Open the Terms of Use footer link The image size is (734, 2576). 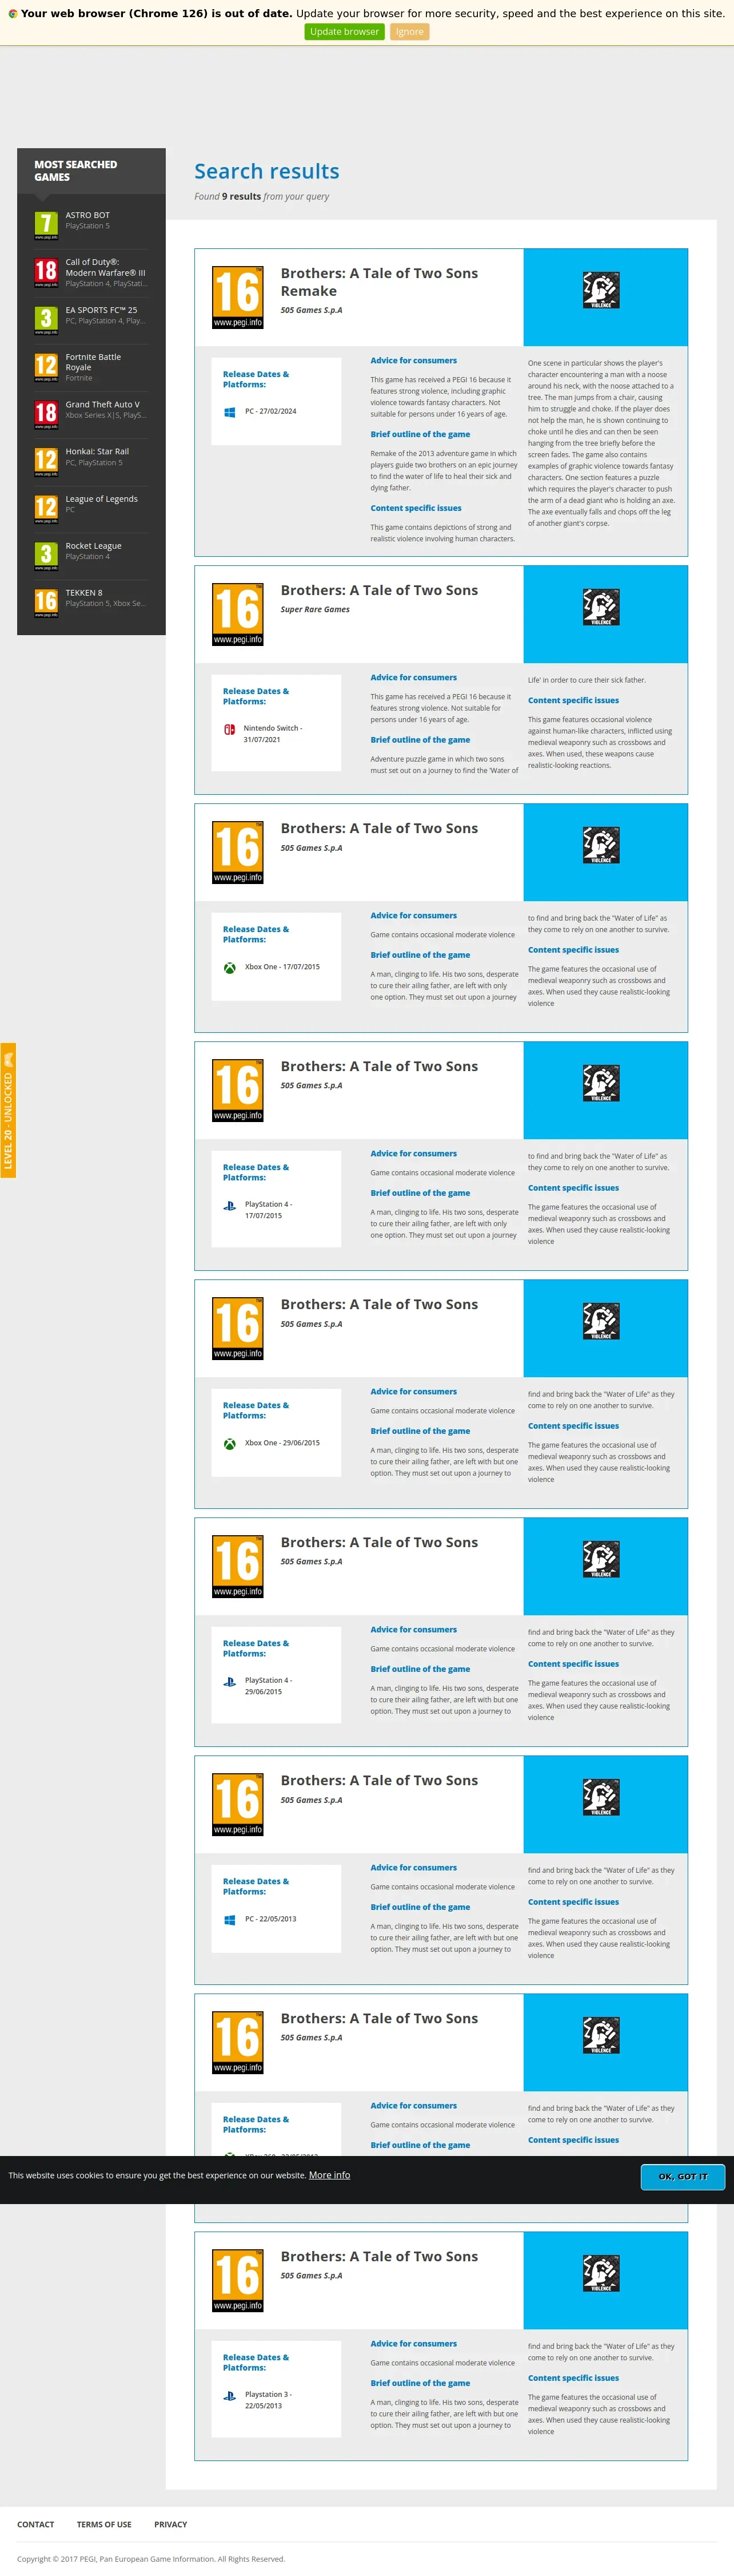point(104,2524)
